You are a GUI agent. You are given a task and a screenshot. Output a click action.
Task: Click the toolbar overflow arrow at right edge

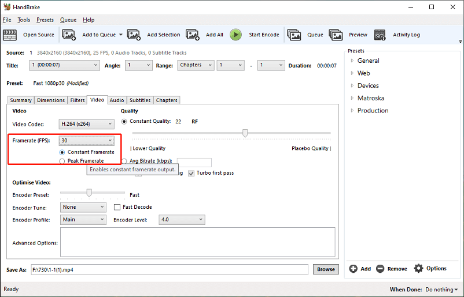click(x=461, y=42)
